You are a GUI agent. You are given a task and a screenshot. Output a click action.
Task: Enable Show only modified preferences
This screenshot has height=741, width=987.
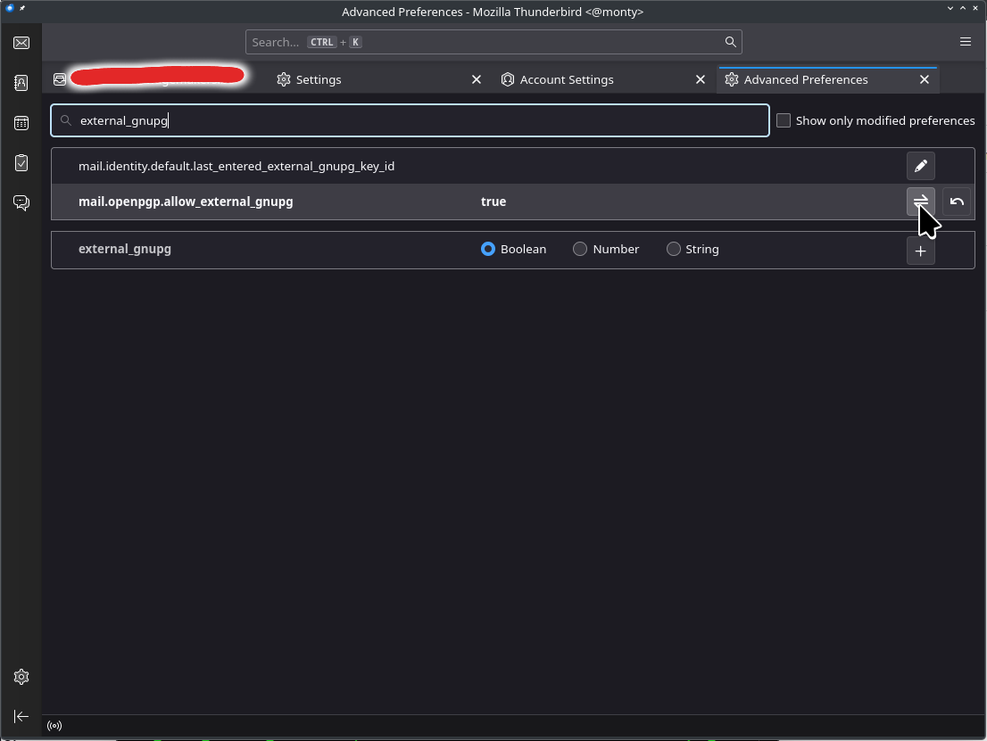click(784, 120)
